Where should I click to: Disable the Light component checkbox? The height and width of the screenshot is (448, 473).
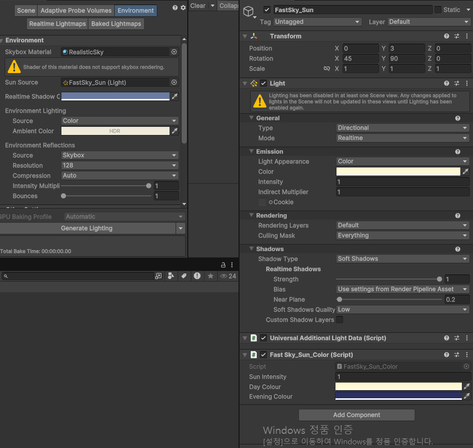[263, 83]
